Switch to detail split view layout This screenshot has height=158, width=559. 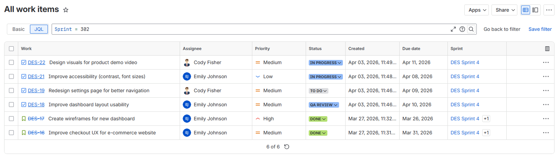pos(535,10)
